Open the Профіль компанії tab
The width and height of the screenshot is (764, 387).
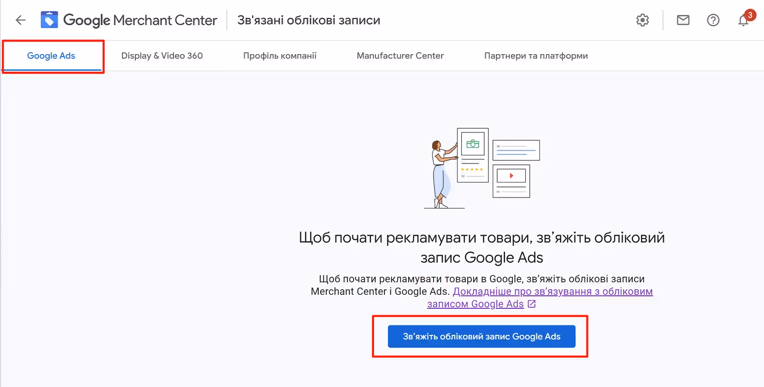(x=280, y=56)
